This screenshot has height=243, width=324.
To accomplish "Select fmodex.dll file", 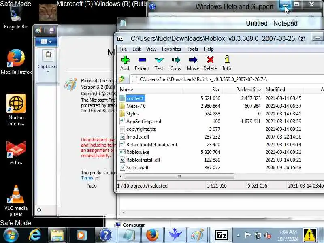I will pyautogui.click(x=220, y=137).
